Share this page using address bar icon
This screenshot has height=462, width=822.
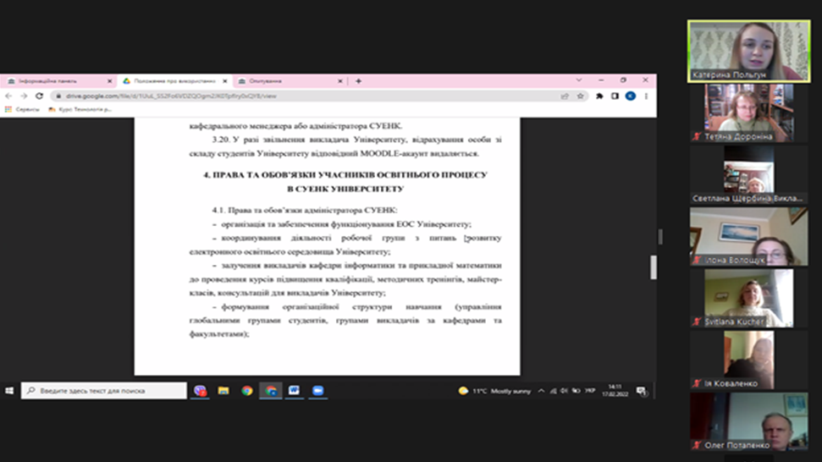tap(565, 96)
